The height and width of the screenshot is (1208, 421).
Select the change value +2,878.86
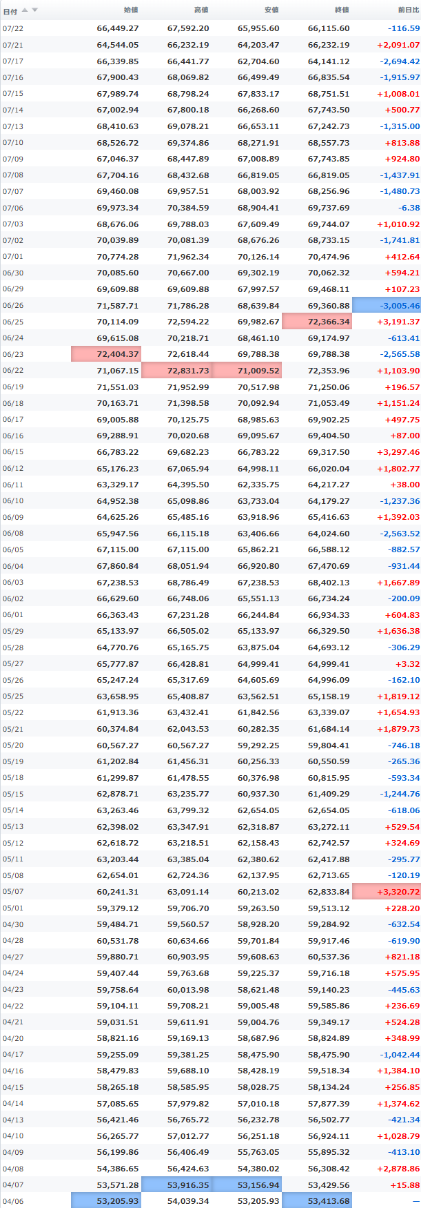click(x=398, y=1169)
